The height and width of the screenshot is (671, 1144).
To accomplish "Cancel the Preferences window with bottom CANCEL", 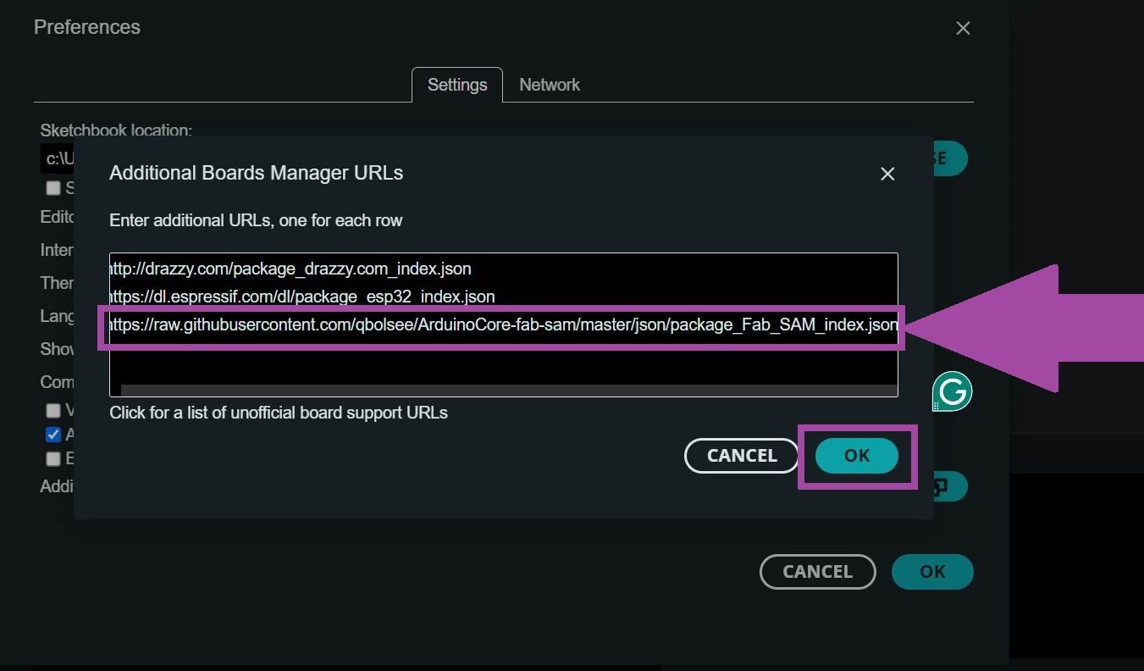I will click(817, 572).
